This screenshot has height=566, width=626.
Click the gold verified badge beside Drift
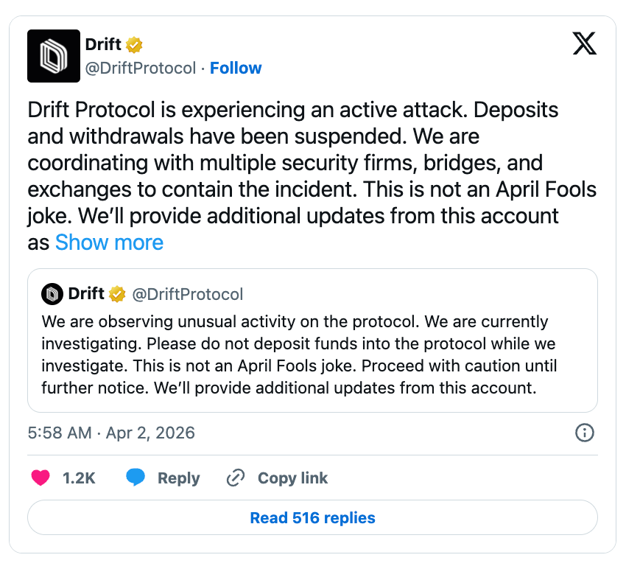coord(133,45)
